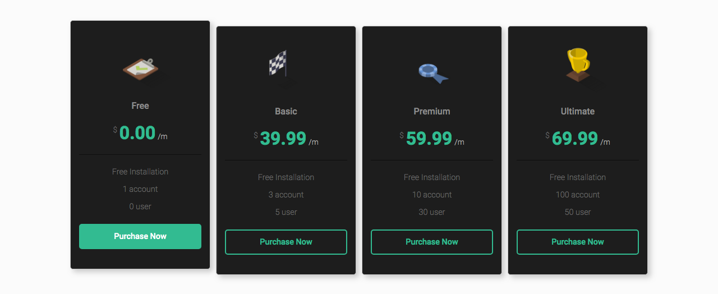This screenshot has height=294, width=718.
Task: Click the clipboard icon on Free plan
Action: [x=140, y=69]
